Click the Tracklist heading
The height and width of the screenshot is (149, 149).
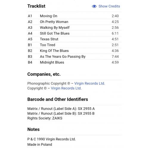click(x=36, y=6)
